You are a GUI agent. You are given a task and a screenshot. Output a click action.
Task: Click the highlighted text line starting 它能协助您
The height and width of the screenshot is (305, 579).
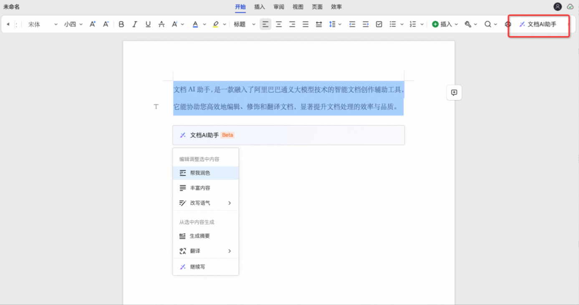point(286,107)
